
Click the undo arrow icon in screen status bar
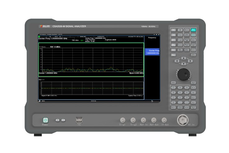[152, 101]
